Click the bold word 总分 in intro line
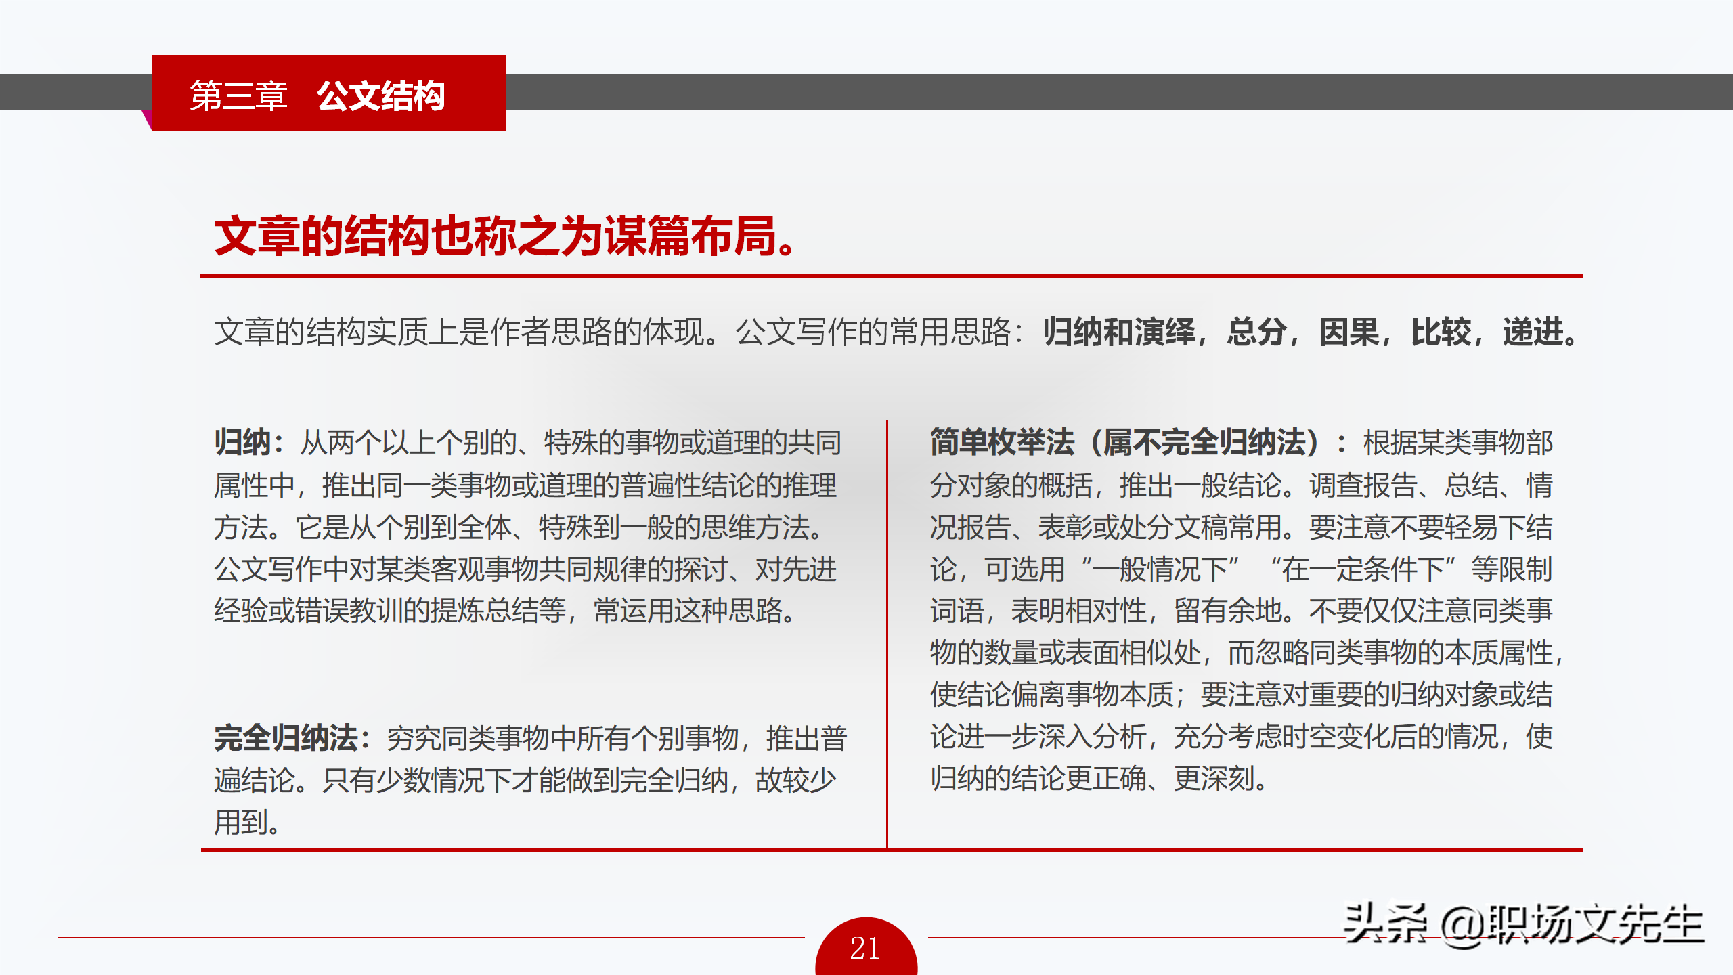Screen dimensions: 1733x975 1256,332
